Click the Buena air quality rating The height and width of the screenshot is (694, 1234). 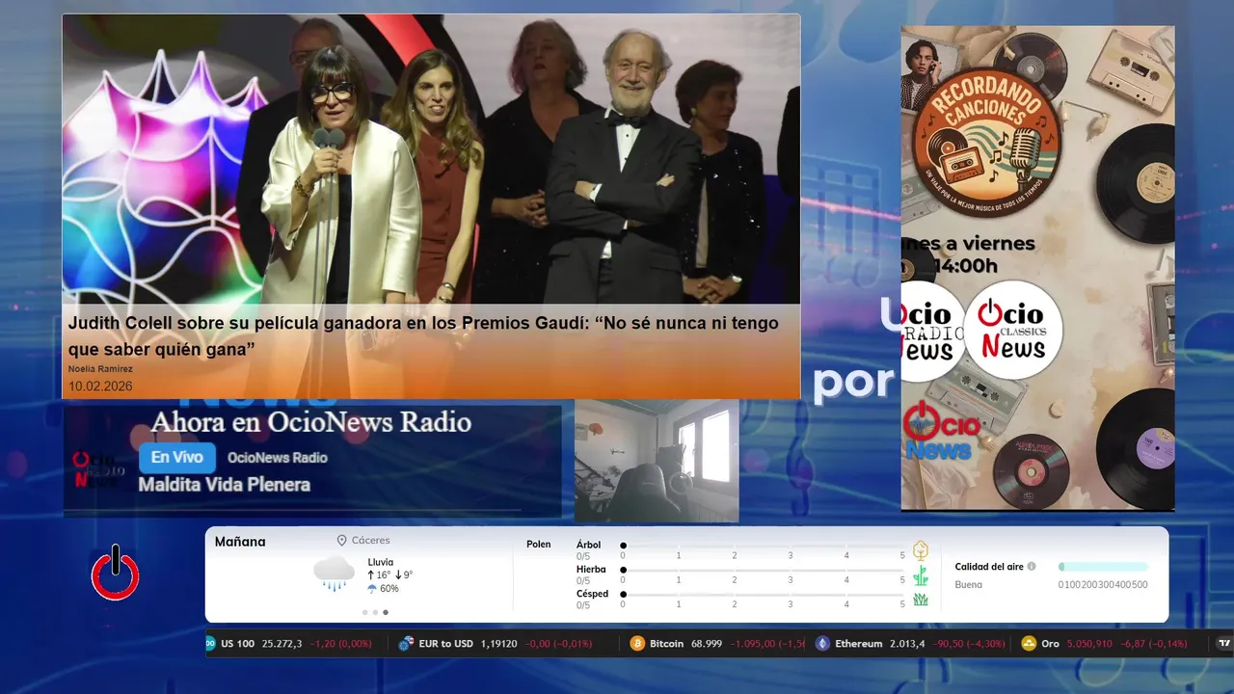click(x=969, y=585)
